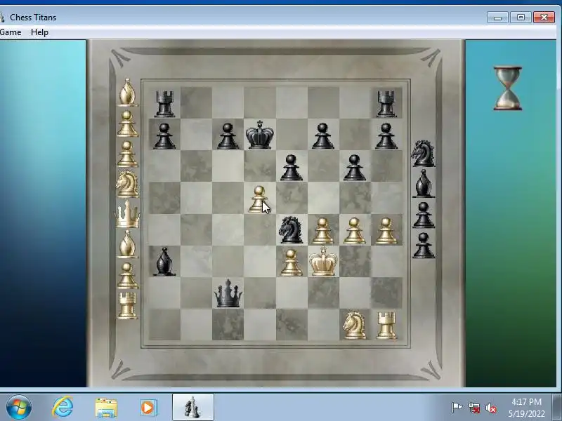The image size is (562, 421).
Task: Pick the black pawn on h7
Action: tap(386, 136)
